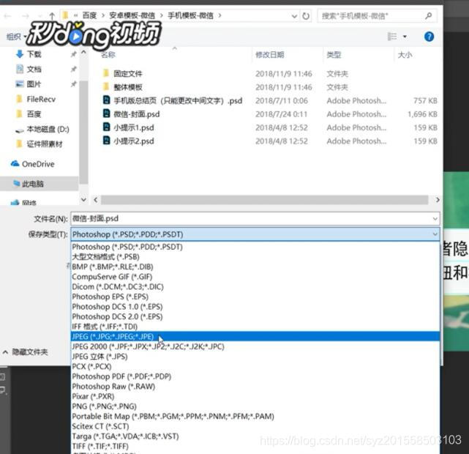The image size is (469, 454).
Task: Click the PSD icon of 小提示2.psd
Action: pos(107,141)
